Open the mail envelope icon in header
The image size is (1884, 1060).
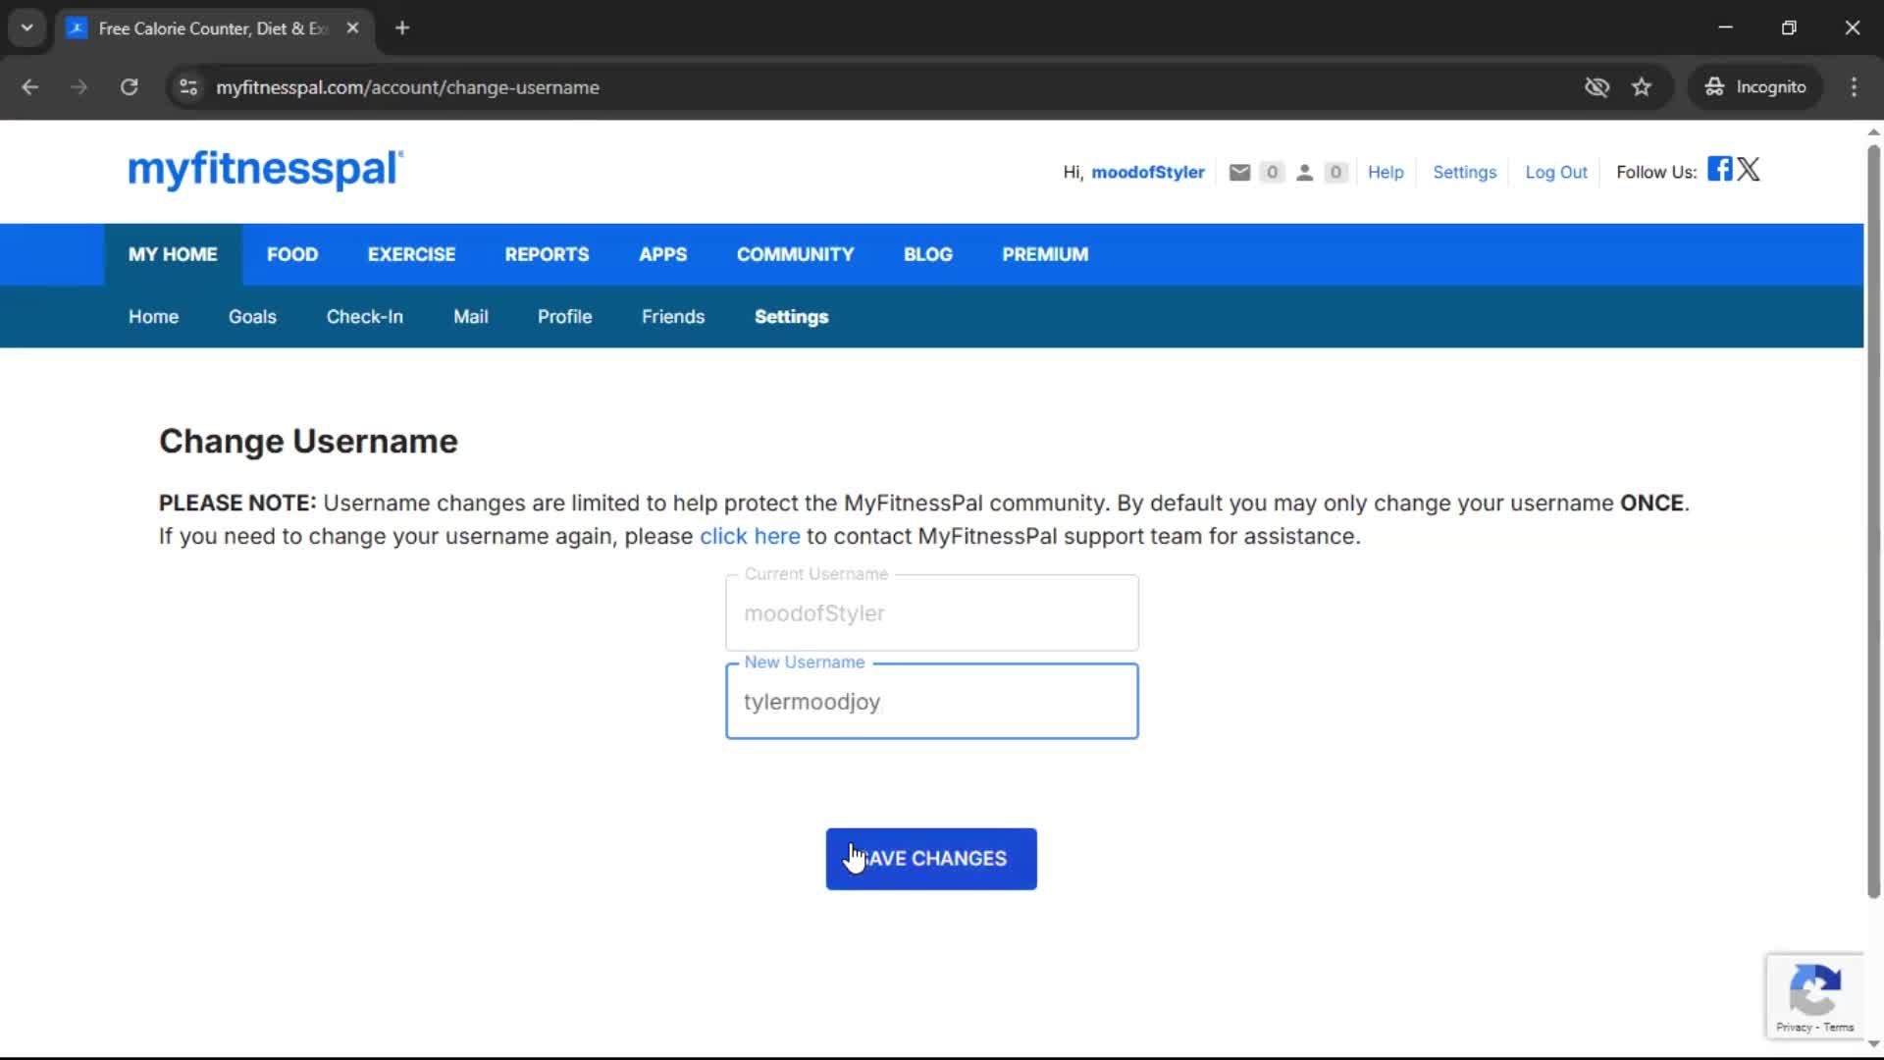pos(1239,173)
